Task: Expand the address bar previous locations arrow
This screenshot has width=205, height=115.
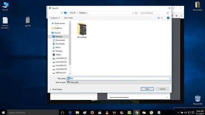Action: [x=133, y=13]
